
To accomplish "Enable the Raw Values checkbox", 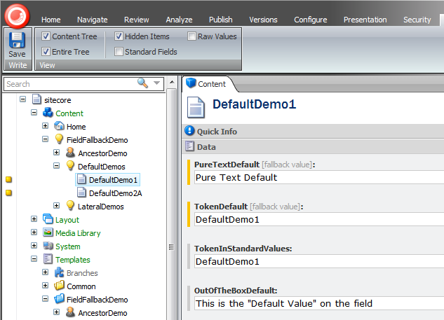I will (191, 36).
